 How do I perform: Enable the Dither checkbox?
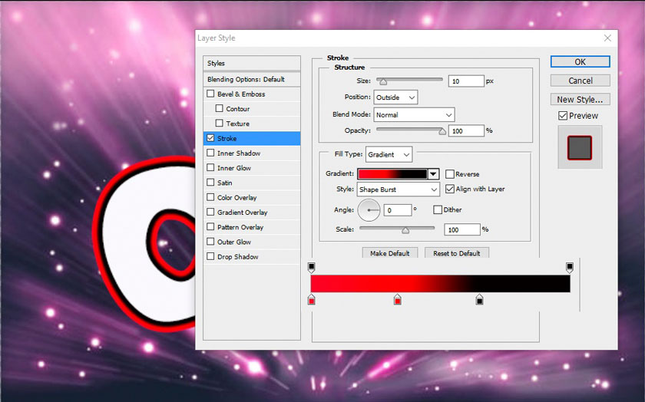pos(438,209)
